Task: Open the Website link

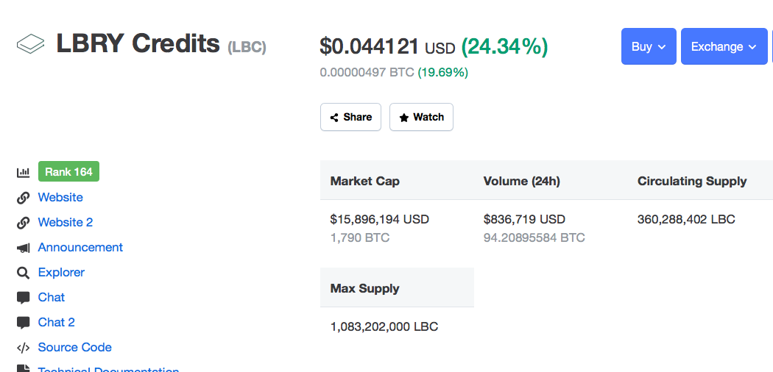Action: (60, 197)
